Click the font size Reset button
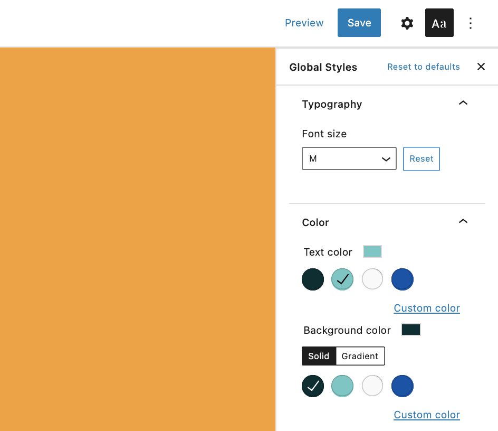This screenshot has width=498, height=431. tap(421, 159)
